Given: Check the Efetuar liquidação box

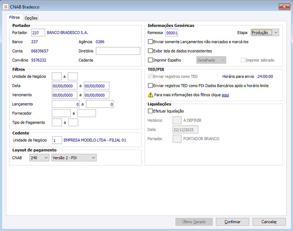Looking at the screenshot, I should (x=150, y=111).
